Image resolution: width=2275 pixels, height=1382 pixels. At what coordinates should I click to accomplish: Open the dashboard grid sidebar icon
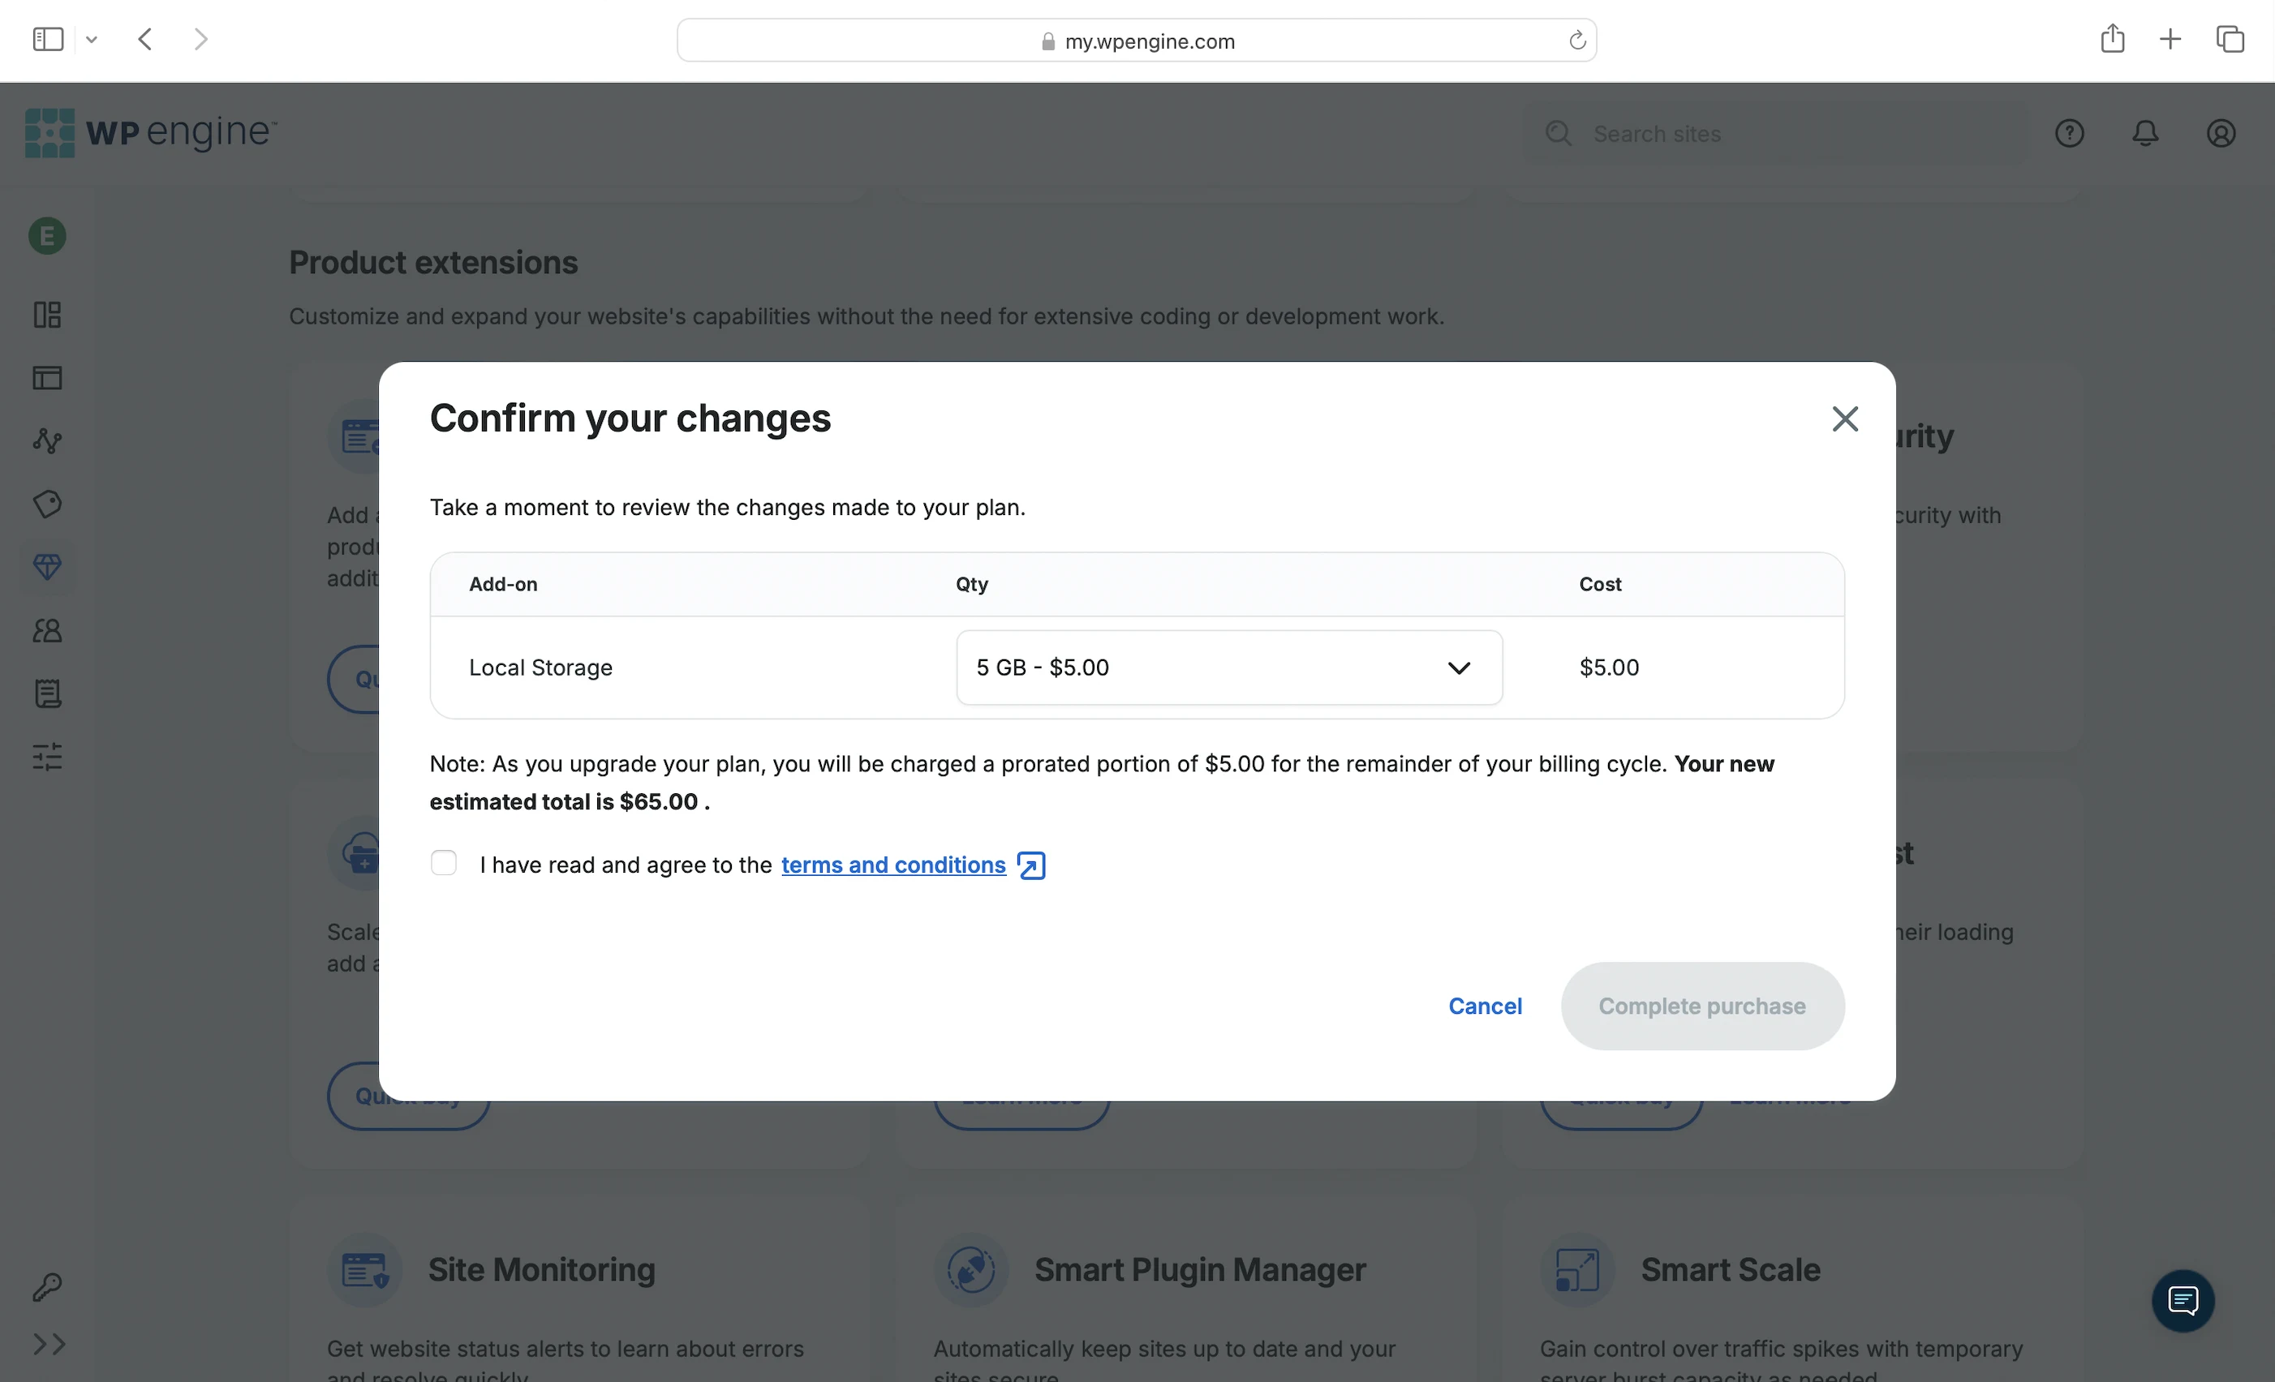[48, 315]
